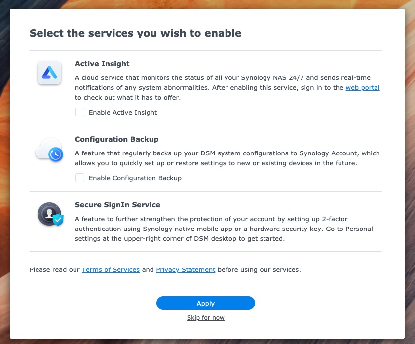Click the Apply button
Screen dimensions: 415x344
click(x=206, y=303)
